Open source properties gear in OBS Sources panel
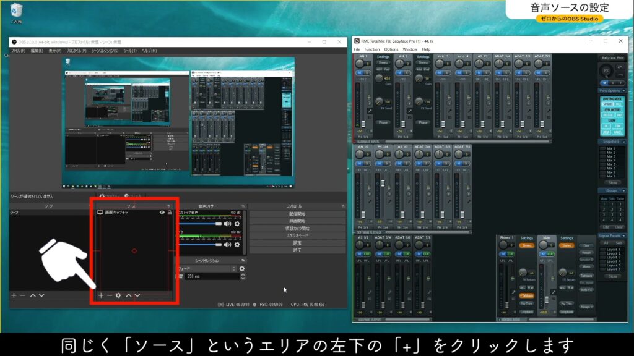This screenshot has width=634, height=356. [118, 295]
